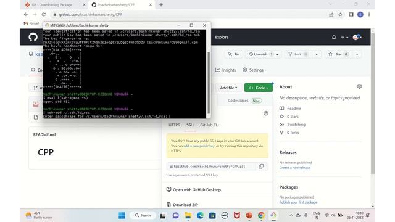Open the weather widget on taskbar
The width and height of the screenshot is (395, 222).
tap(38, 215)
